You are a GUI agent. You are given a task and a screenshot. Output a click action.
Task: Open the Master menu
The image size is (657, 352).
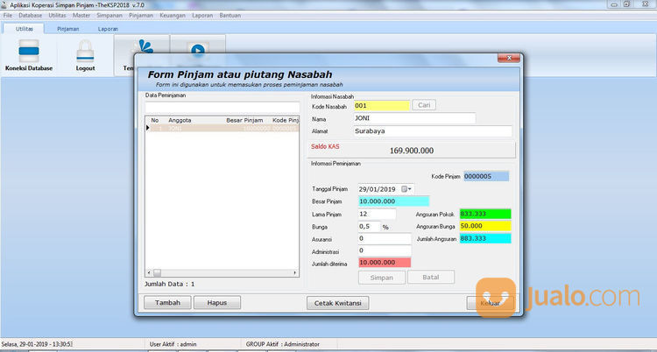pyautogui.click(x=81, y=16)
